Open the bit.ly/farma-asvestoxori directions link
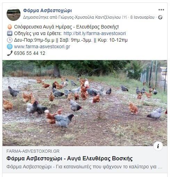170x177 pixels. tap(95, 33)
